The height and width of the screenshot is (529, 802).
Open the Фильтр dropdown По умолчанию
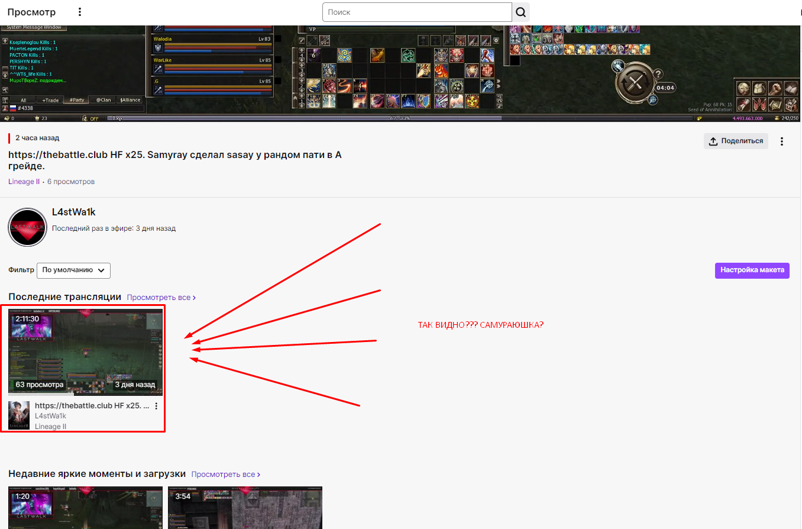point(73,270)
